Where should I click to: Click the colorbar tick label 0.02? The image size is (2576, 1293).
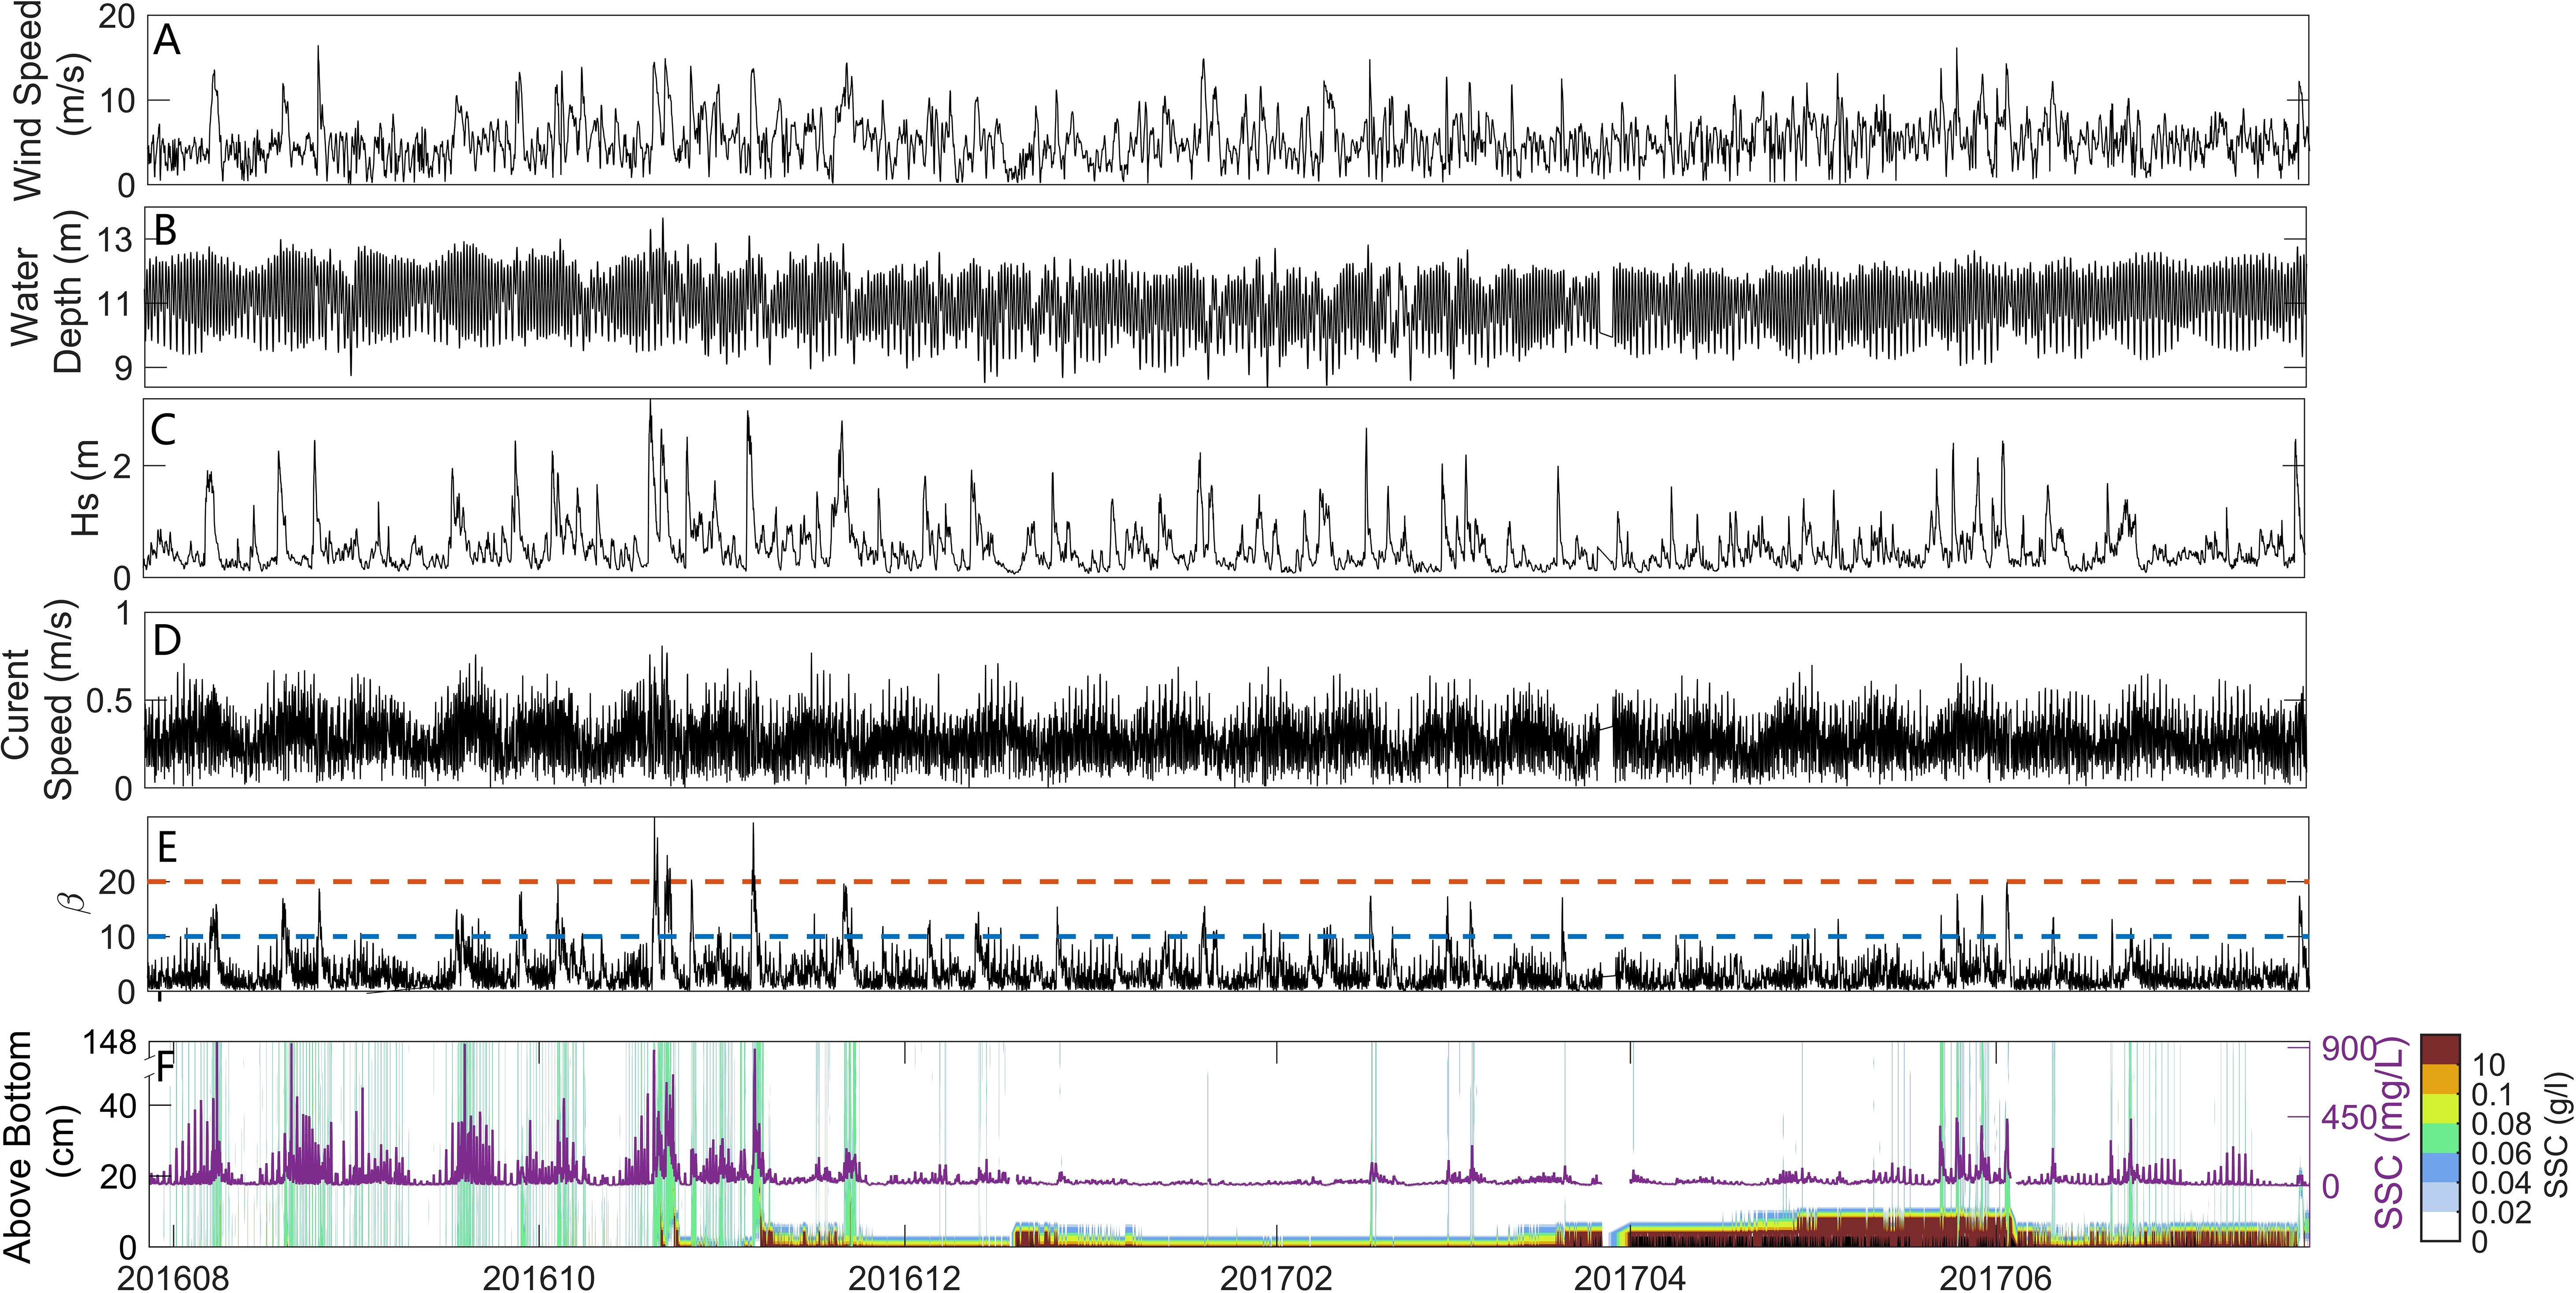pyautogui.click(x=2501, y=1211)
